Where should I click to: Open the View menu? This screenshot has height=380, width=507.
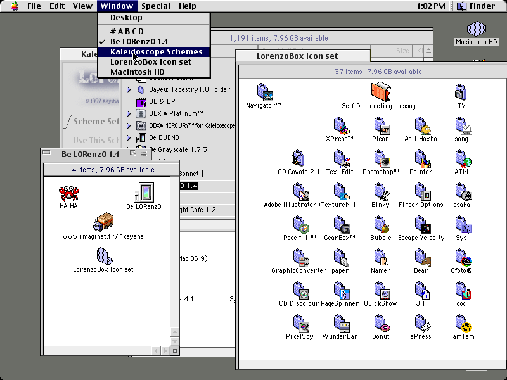click(x=82, y=6)
